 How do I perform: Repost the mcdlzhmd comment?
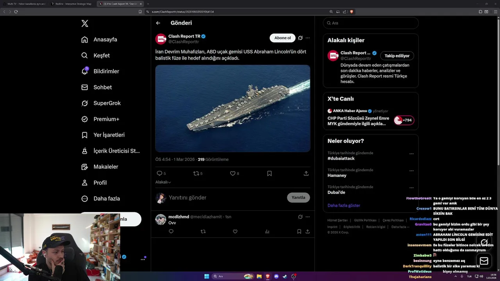tap(203, 231)
